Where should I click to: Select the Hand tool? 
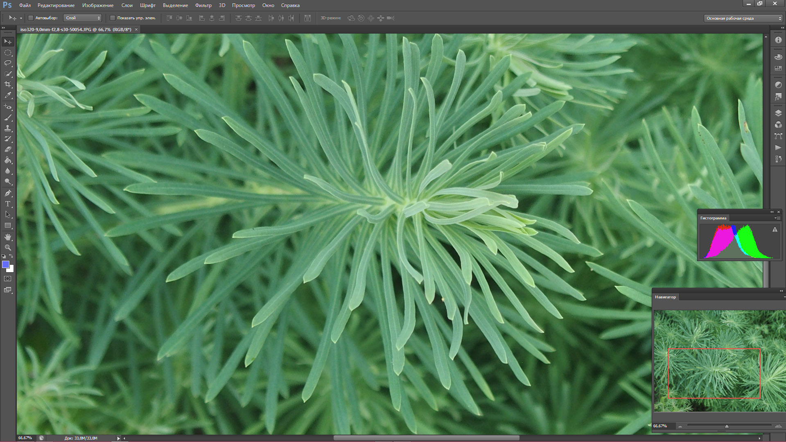pos(8,237)
